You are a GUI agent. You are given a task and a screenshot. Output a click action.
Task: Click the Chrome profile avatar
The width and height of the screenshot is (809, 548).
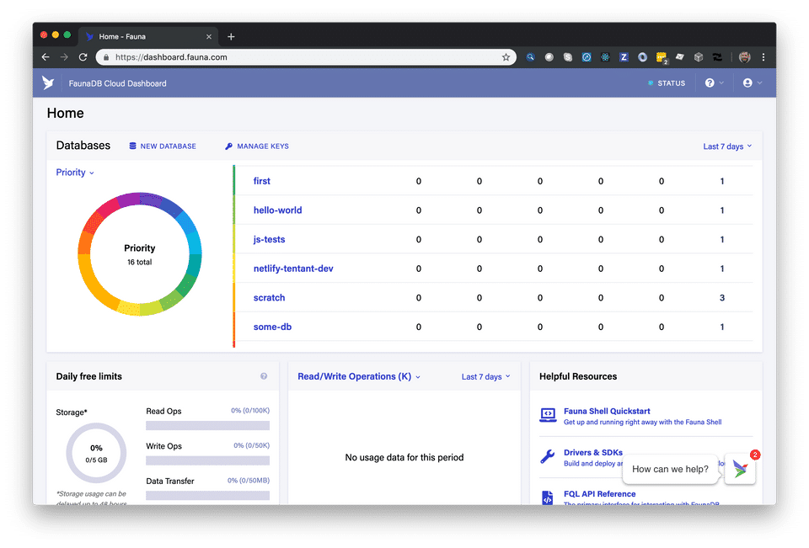pyautogui.click(x=744, y=57)
